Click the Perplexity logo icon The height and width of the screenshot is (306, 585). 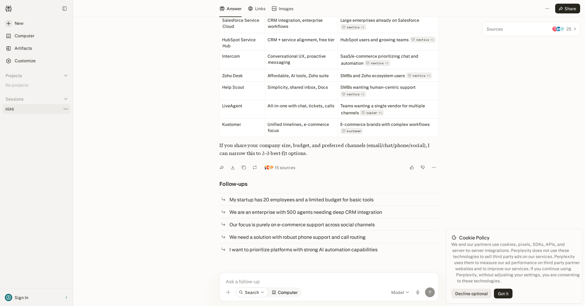(x=9, y=9)
